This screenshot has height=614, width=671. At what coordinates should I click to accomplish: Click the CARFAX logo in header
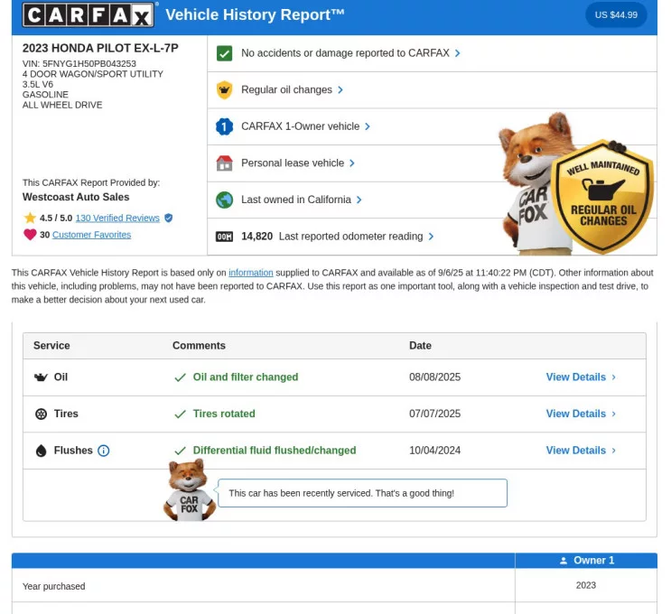pos(89,14)
